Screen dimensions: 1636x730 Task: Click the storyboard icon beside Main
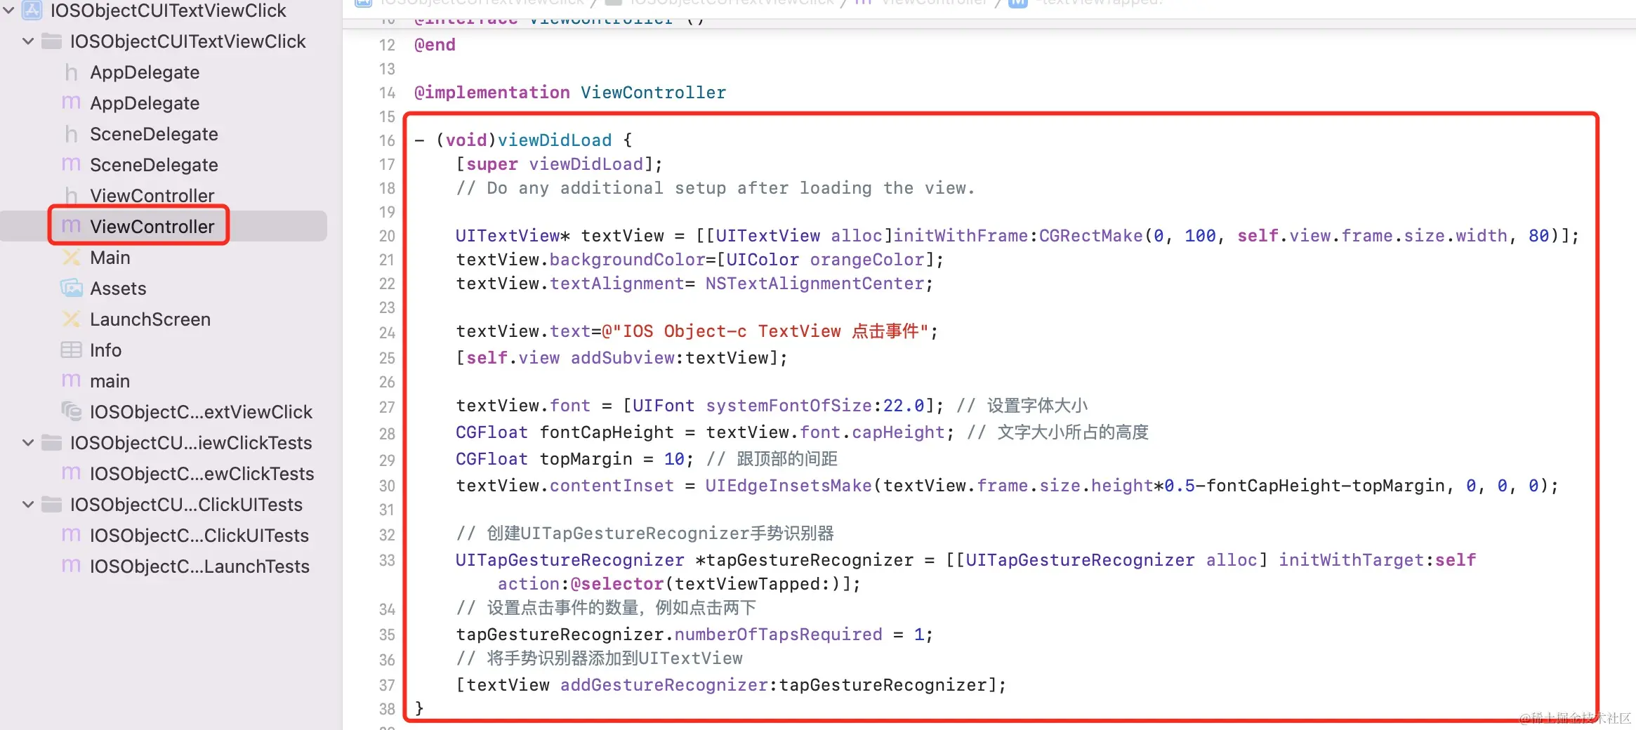(x=71, y=258)
